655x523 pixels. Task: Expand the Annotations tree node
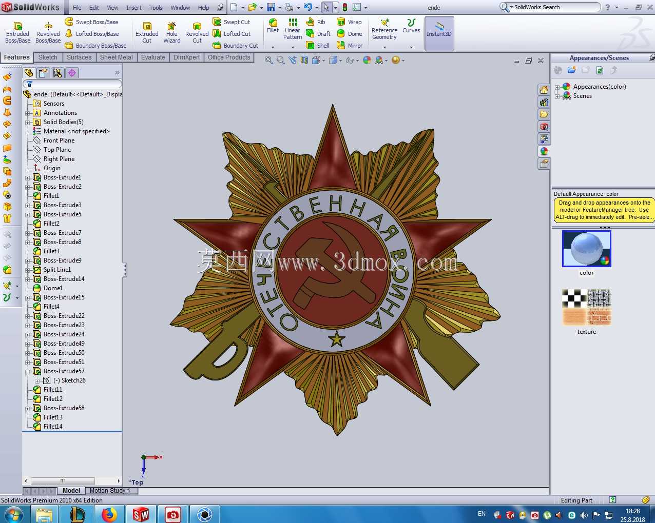tap(28, 113)
